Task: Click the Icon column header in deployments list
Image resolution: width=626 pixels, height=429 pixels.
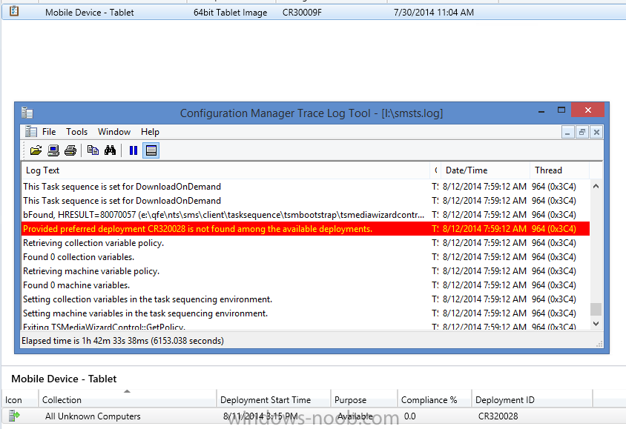Action: point(19,400)
